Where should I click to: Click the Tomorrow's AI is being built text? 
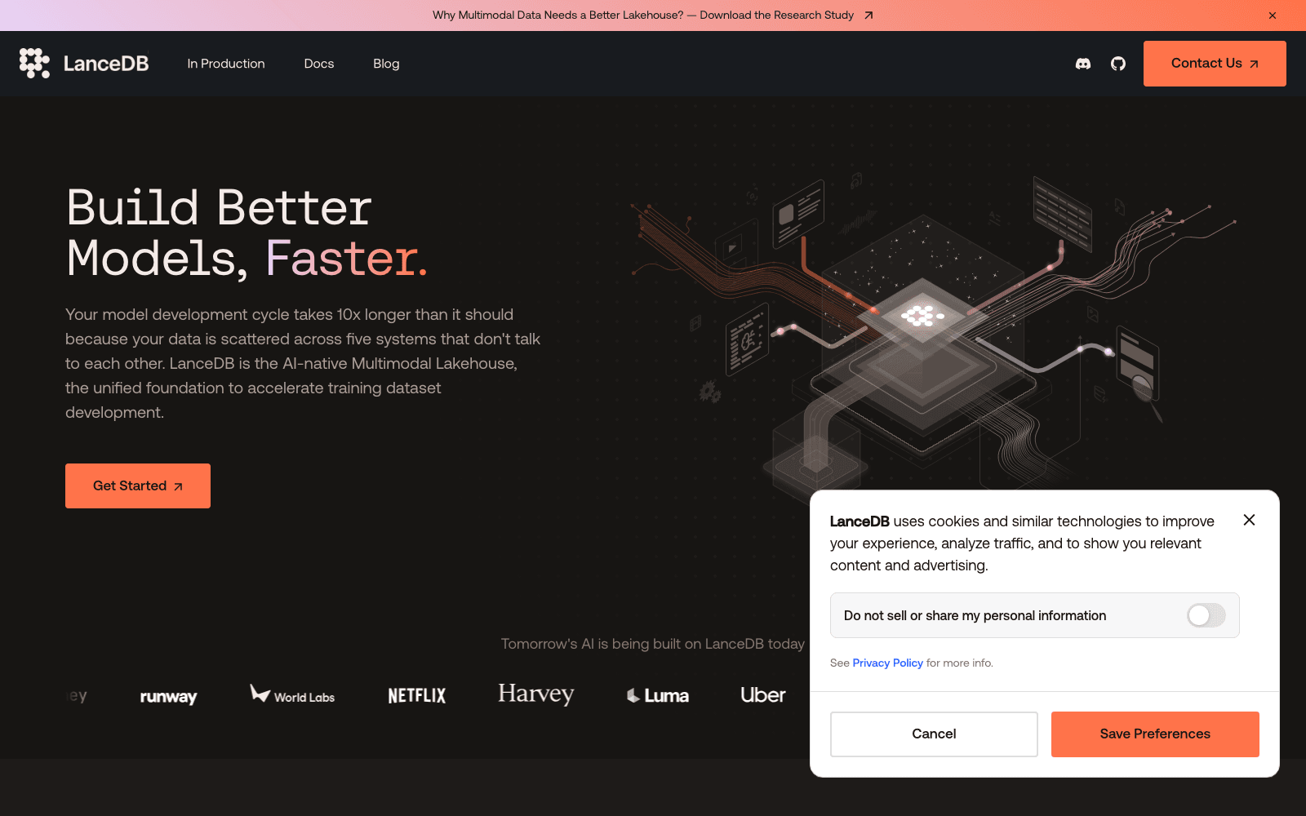tap(653, 644)
